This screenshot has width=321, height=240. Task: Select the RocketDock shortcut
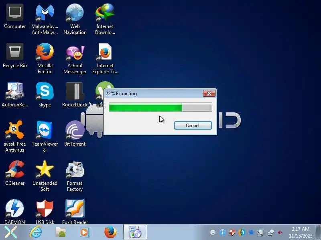pyautogui.click(x=75, y=95)
